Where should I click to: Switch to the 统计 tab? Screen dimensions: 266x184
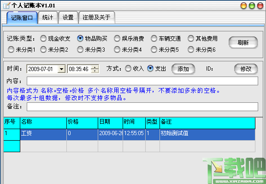click(47, 18)
